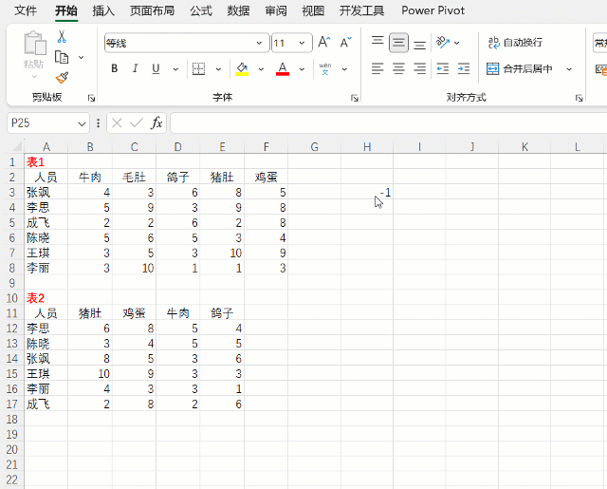The height and width of the screenshot is (489, 607).
Task: Expand the fill color dropdown arrow
Action: pyautogui.click(x=261, y=69)
